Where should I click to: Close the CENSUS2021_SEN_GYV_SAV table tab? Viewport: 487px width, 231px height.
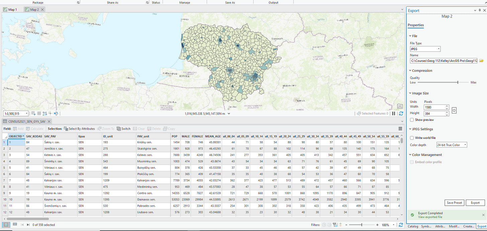point(48,122)
